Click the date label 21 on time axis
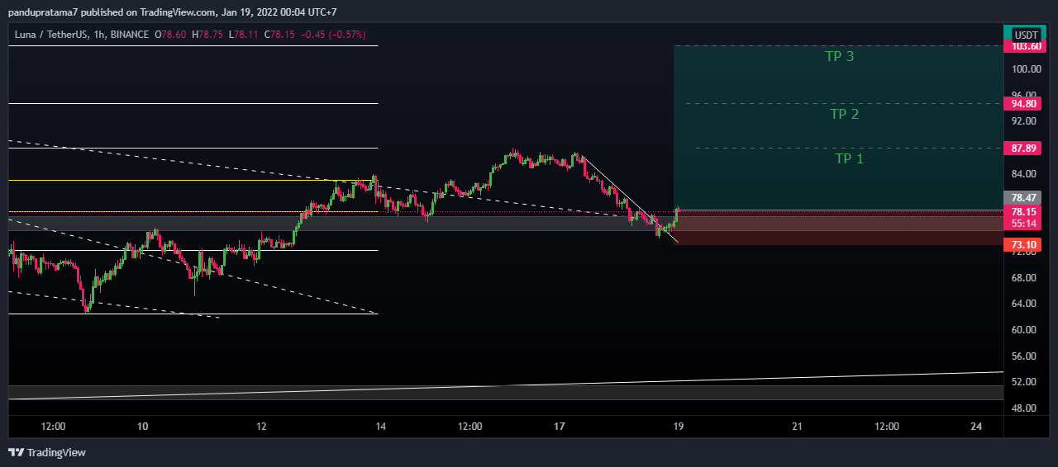The width and height of the screenshot is (1058, 467). pyautogui.click(x=798, y=427)
